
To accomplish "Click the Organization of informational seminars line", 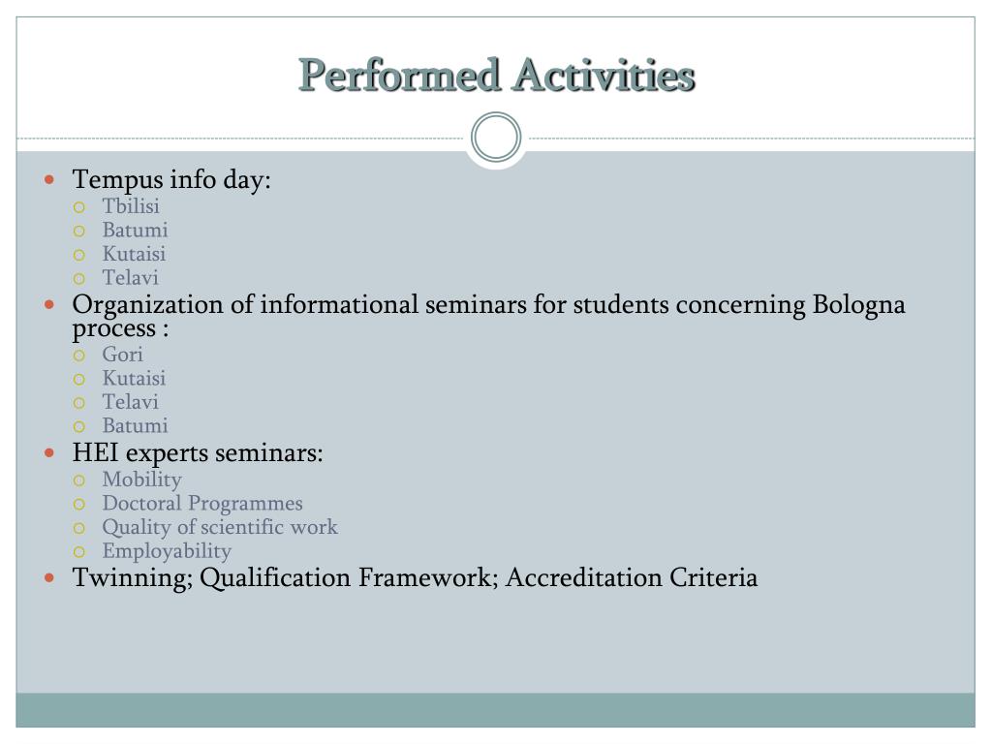I will (x=488, y=317).
